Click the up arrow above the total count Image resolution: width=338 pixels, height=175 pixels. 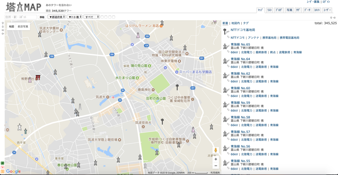[x=331, y=18]
